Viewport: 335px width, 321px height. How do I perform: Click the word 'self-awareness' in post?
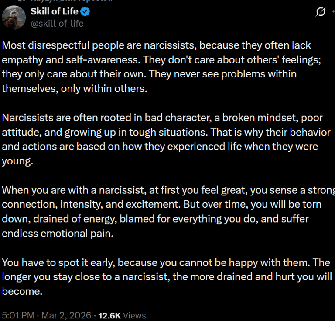point(103,60)
